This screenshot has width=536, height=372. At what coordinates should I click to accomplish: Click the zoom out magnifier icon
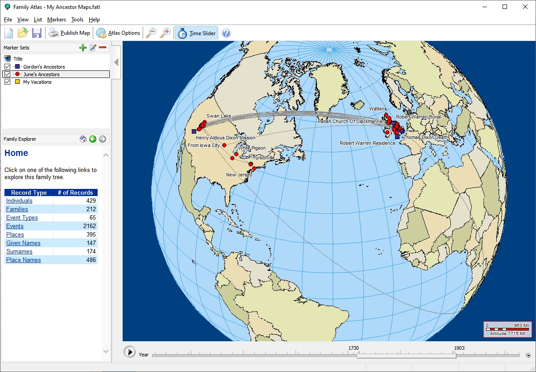pos(152,33)
